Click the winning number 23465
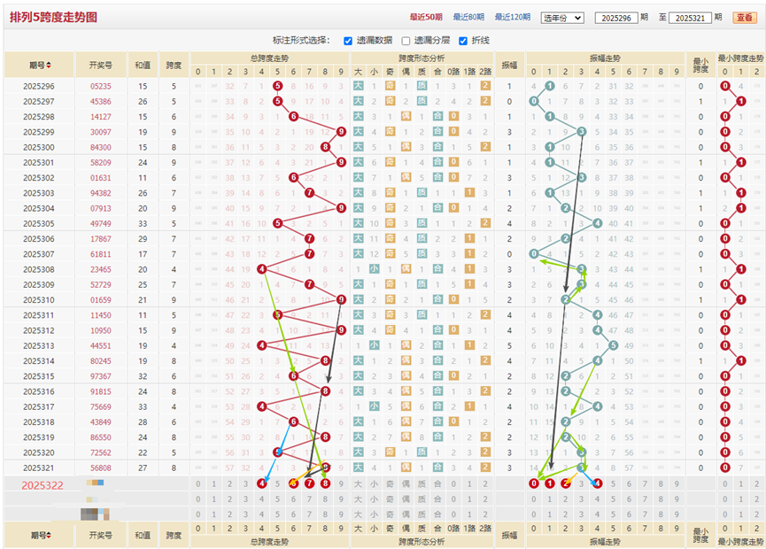 [101, 269]
